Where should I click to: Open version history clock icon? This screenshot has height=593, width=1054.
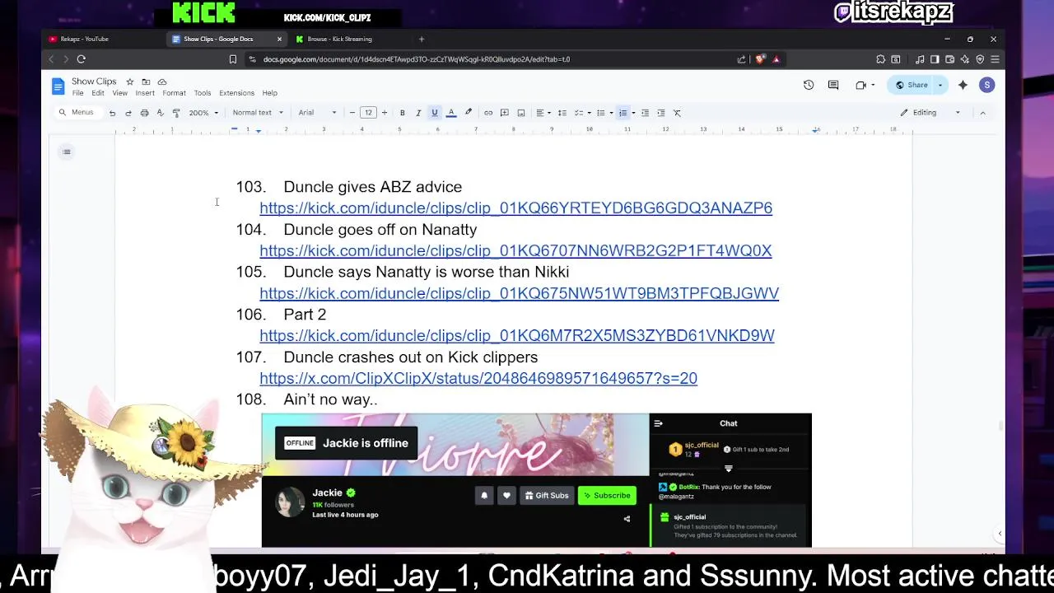(x=809, y=85)
